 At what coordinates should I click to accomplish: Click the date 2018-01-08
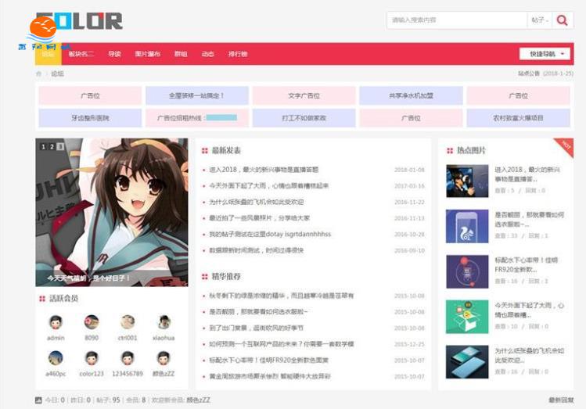(x=410, y=170)
